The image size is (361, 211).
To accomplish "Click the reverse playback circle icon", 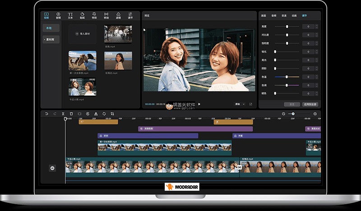I will (88, 114).
